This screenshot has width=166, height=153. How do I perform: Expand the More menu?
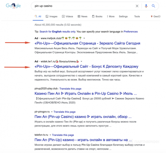click(x=110, y=16)
